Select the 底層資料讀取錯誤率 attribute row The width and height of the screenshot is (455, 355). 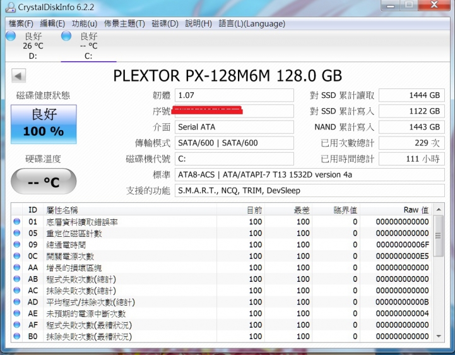(x=222, y=222)
